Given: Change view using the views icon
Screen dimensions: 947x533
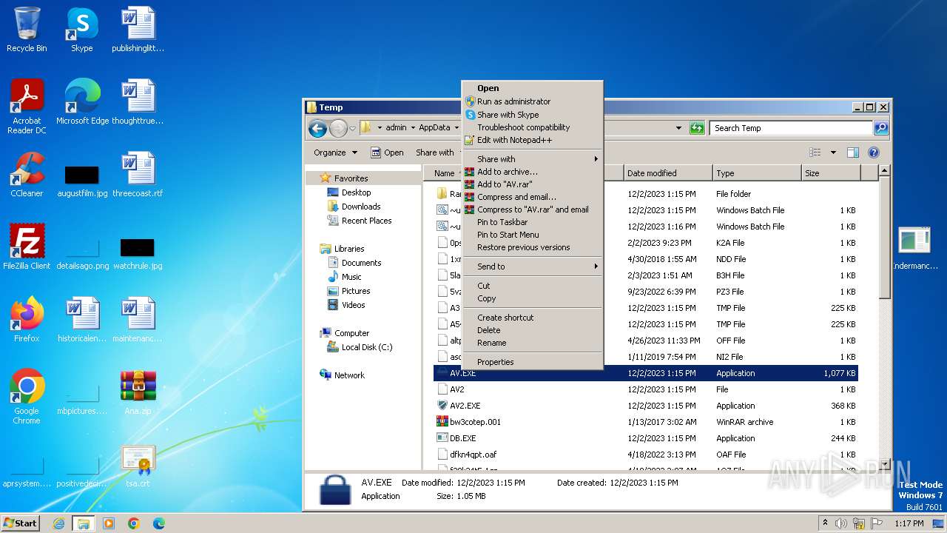Looking at the screenshot, I should (x=815, y=152).
